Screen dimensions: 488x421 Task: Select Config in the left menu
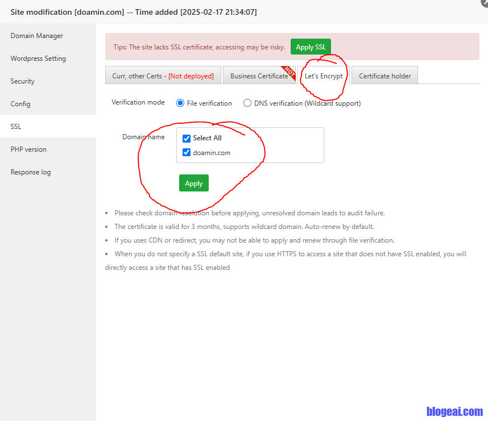pos(20,104)
